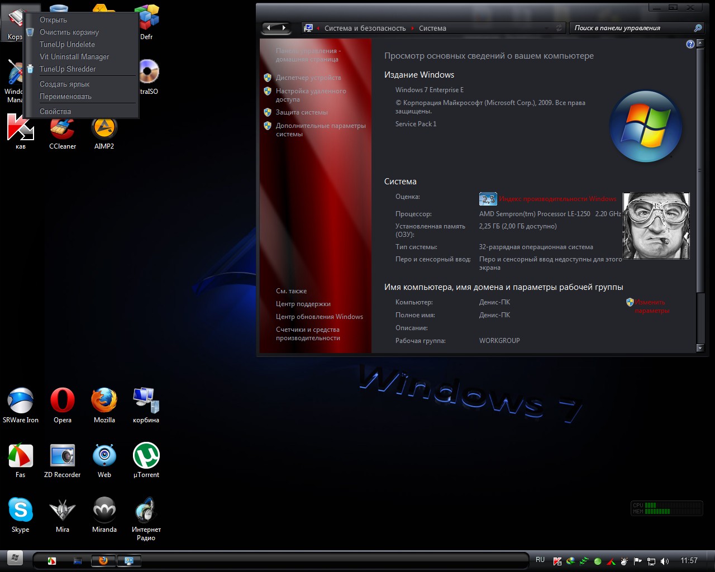Image resolution: width=715 pixels, height=572 pixels.
Task: Choose TuneUp Shredder menu entry
Action: coord(81,69)
